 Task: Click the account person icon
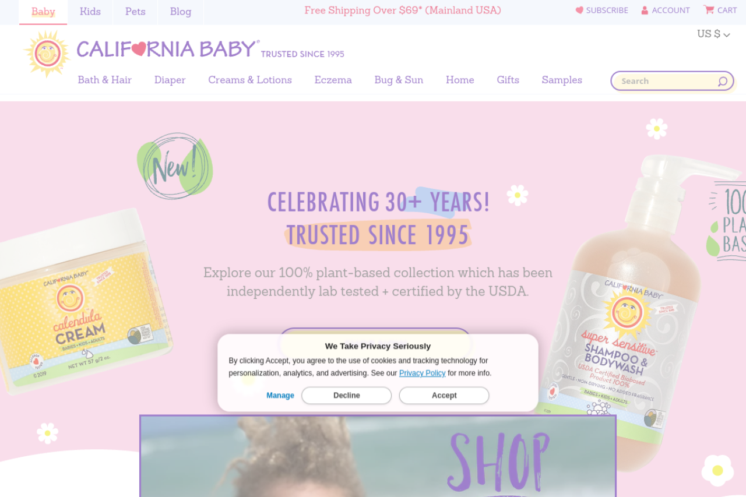[x=645, y=10]
